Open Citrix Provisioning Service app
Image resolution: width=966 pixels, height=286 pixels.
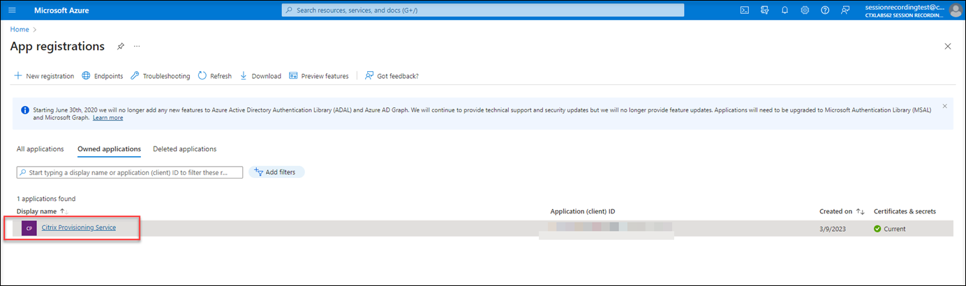click(x=79, y=227)
